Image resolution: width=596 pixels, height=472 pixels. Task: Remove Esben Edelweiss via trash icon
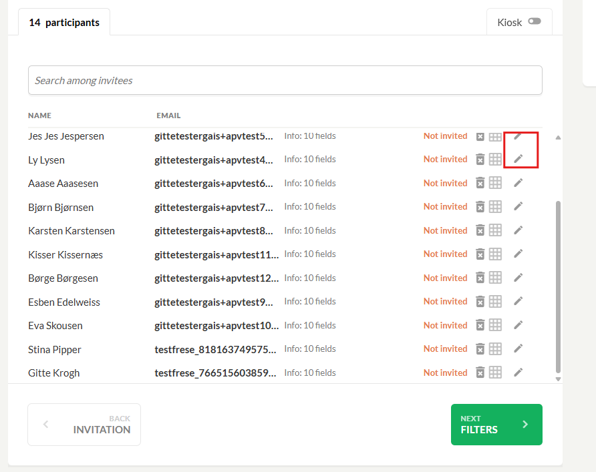click(x=480, y=302)
